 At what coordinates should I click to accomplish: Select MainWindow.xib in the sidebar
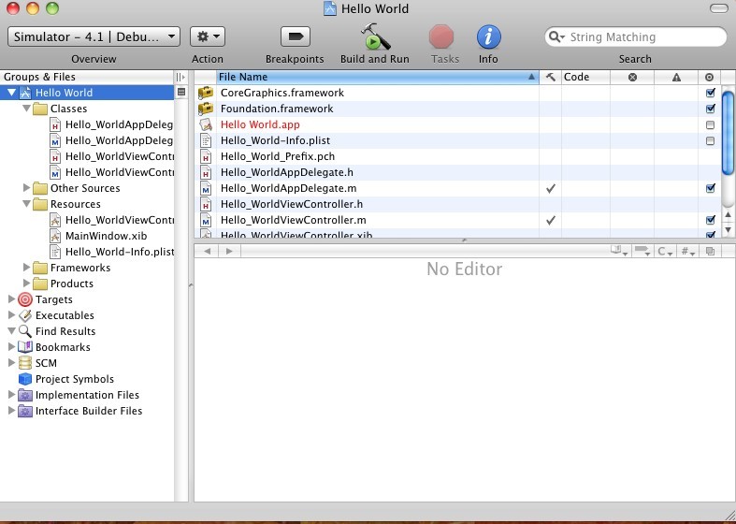click(x=106, y=236)
